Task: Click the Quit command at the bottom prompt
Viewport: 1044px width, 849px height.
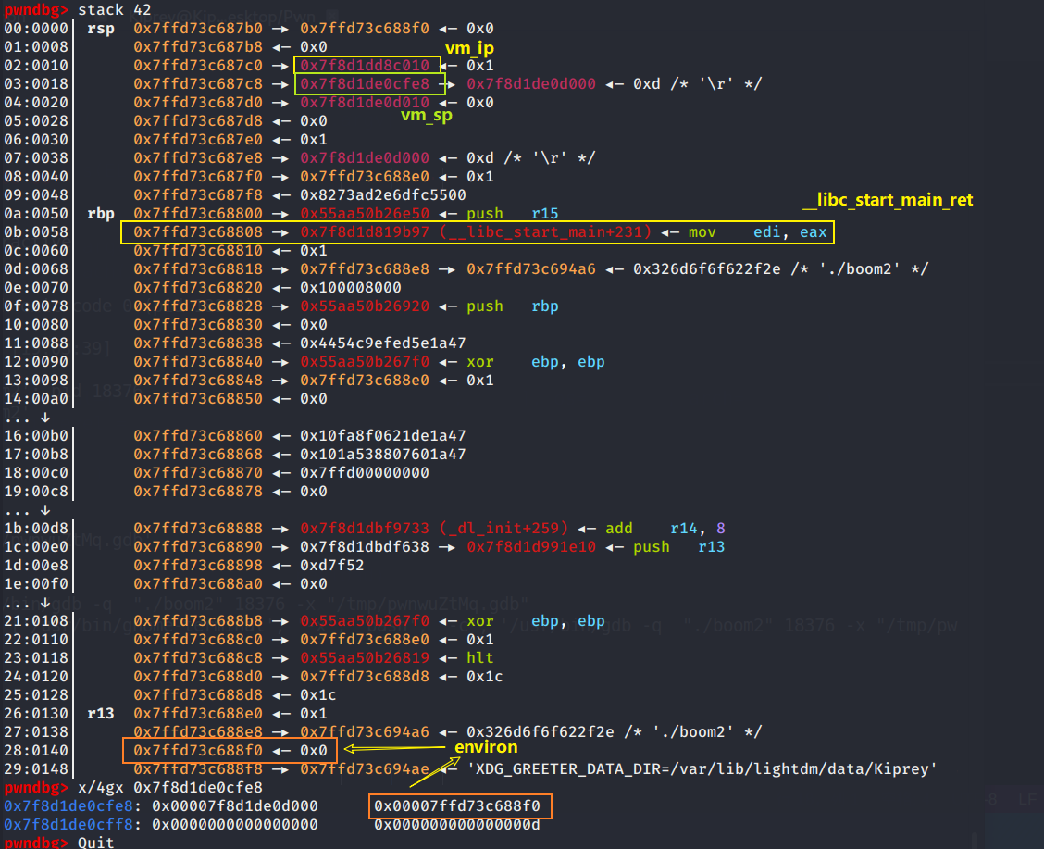Action: click(96, 842)
